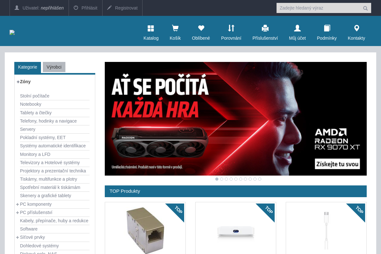Open Telefony, hodinky a navigace category
Viewport: 381px width, 254px height.
[48, 121]
